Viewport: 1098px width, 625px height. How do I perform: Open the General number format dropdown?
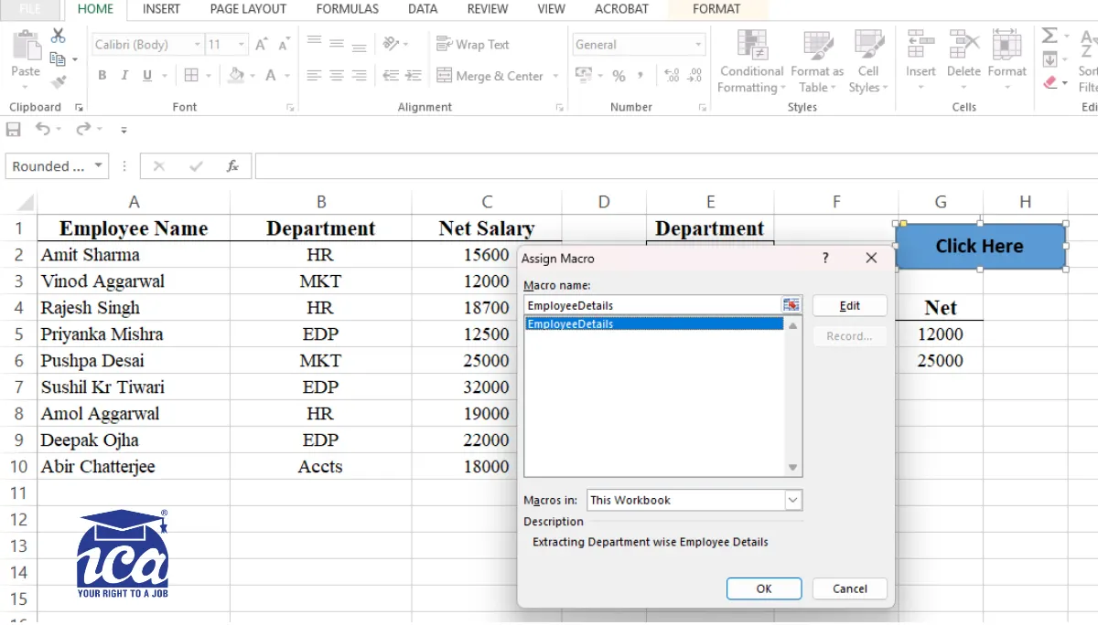(x=699, y=44)
